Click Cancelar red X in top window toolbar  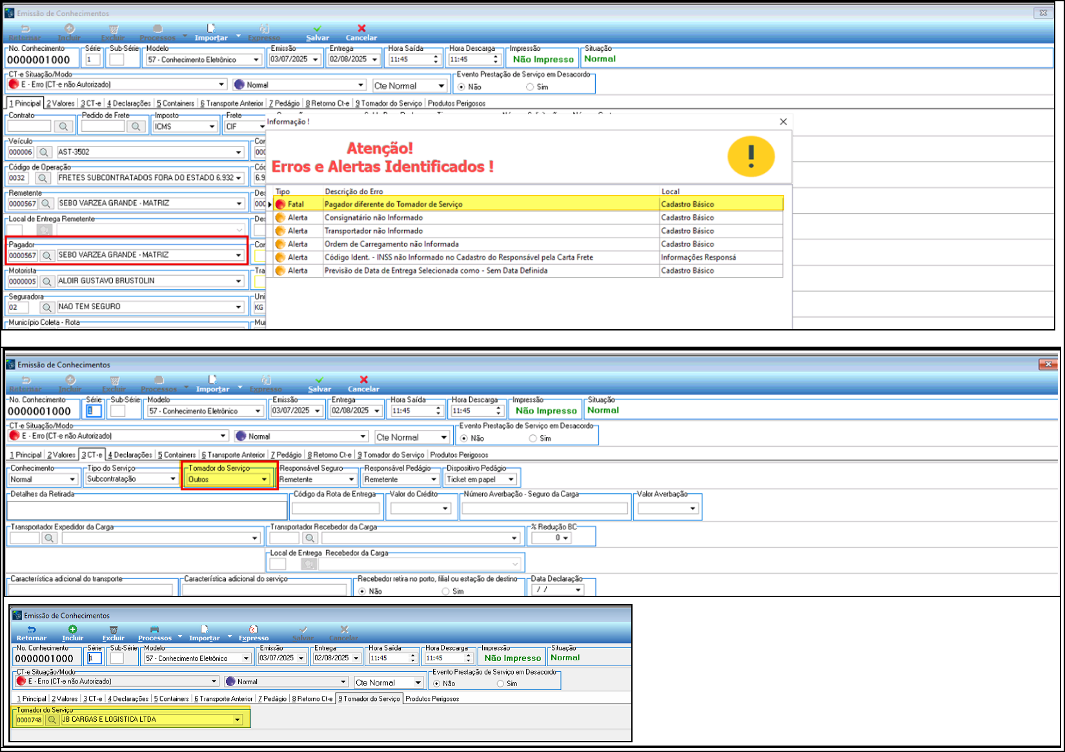coord(361,28)
